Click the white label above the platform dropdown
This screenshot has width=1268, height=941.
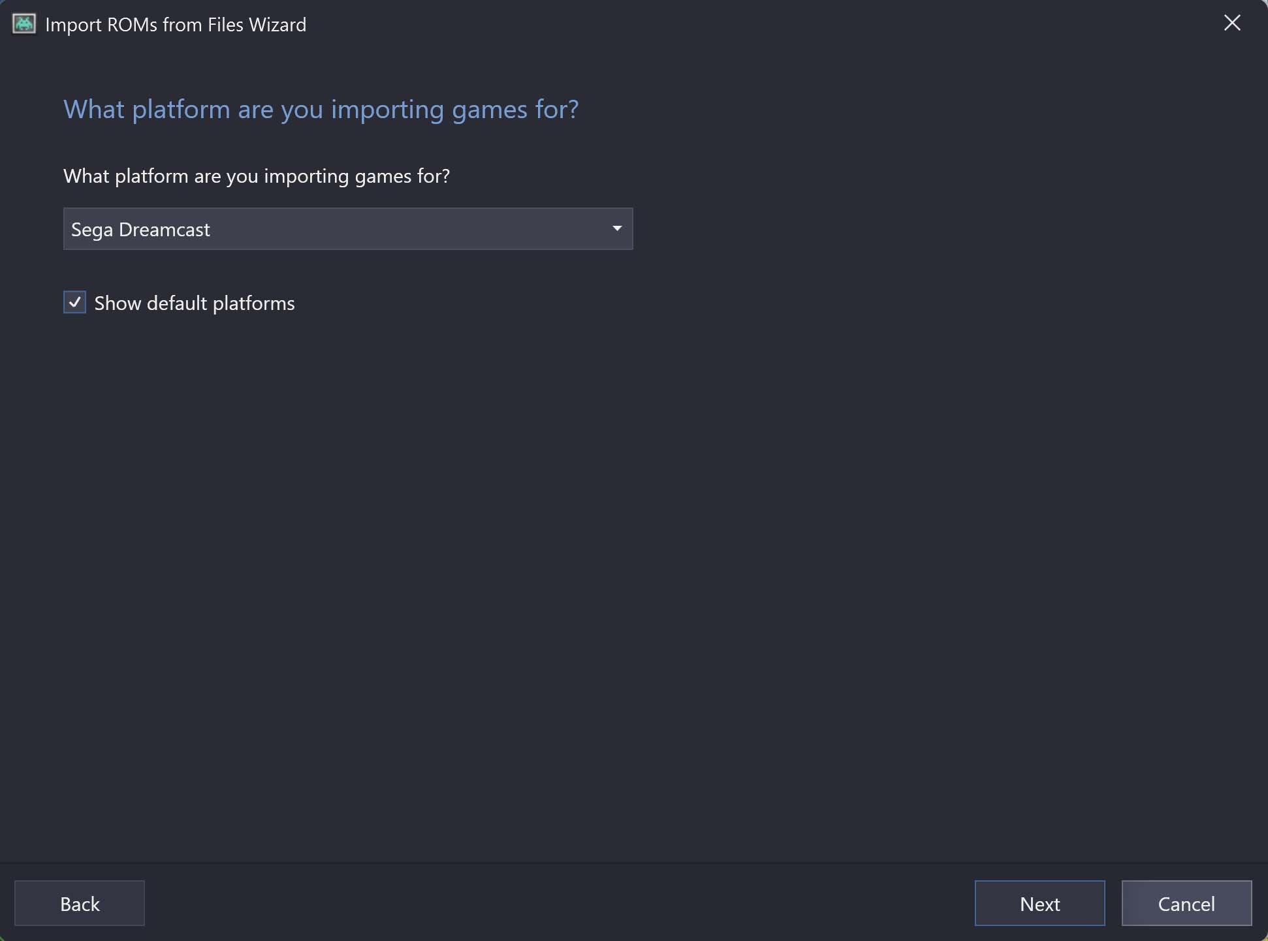(257, 176)
